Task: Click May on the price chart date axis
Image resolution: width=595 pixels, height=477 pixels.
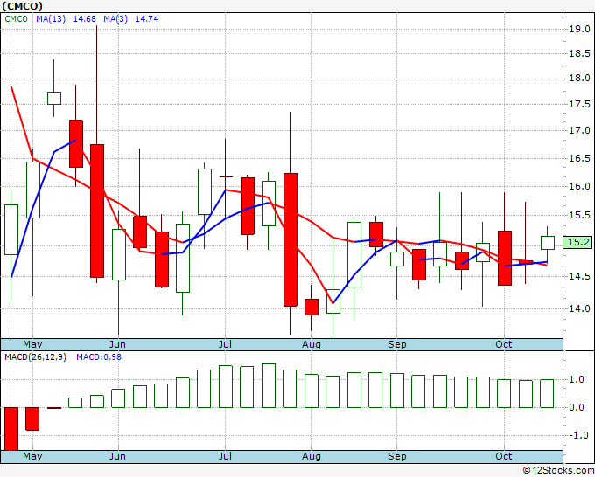Action: pos(32,344)
